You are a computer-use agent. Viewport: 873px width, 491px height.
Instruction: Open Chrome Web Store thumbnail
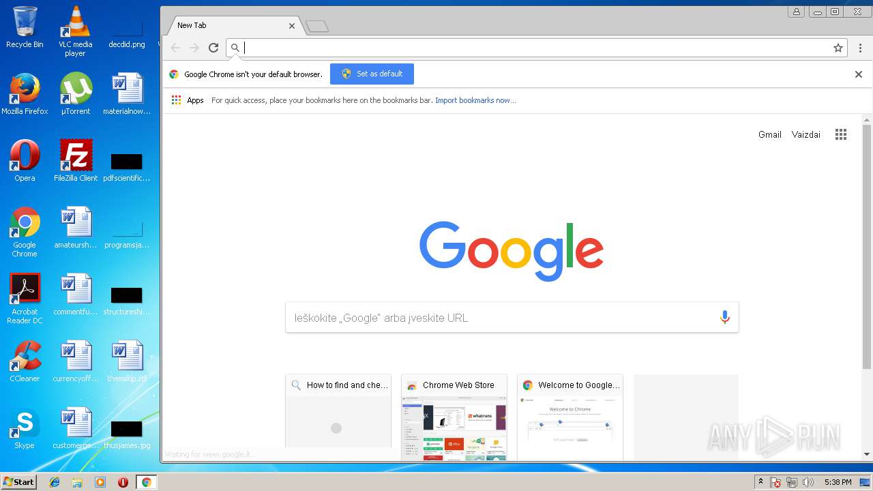coord(454,417)
